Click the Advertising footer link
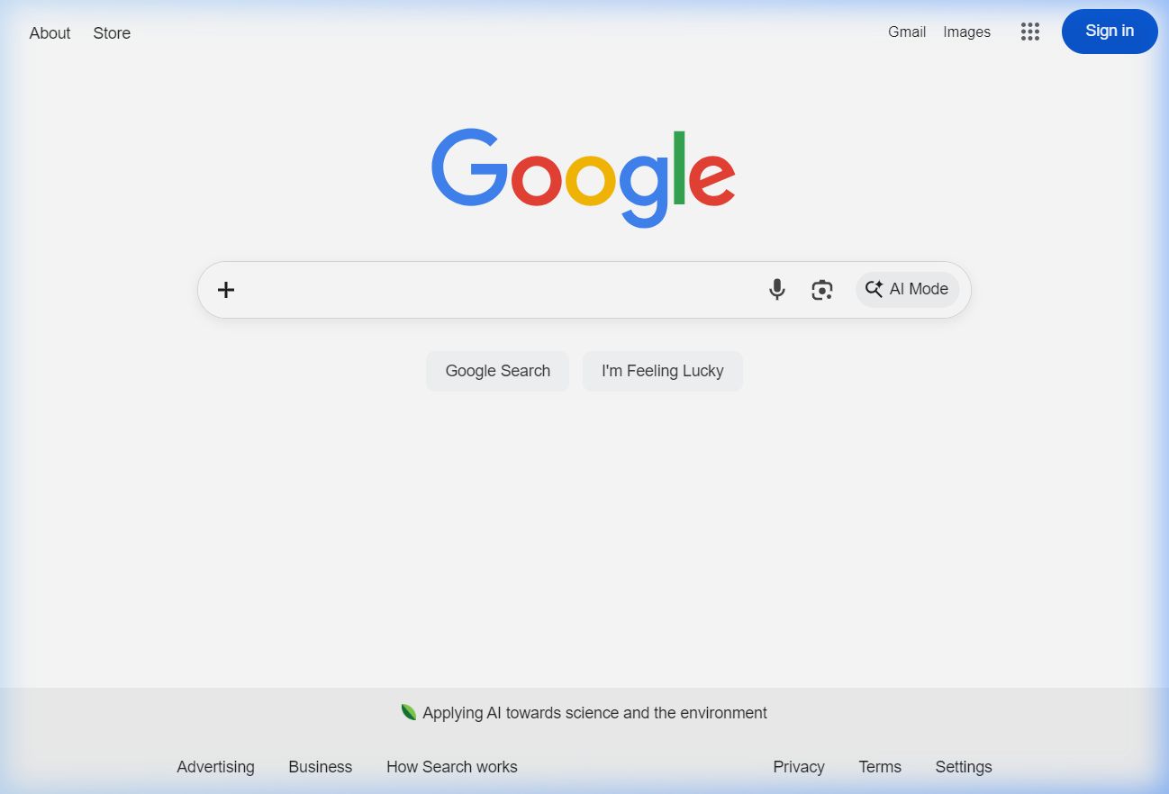This screenshot has height=794, width=1169. [x=215, y=767]
